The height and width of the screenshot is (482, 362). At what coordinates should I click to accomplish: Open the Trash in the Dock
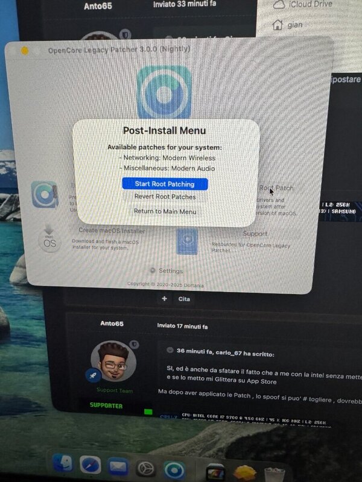point(275,474)
